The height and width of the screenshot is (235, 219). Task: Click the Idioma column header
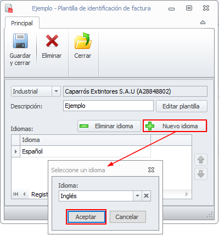click(85, 140)
